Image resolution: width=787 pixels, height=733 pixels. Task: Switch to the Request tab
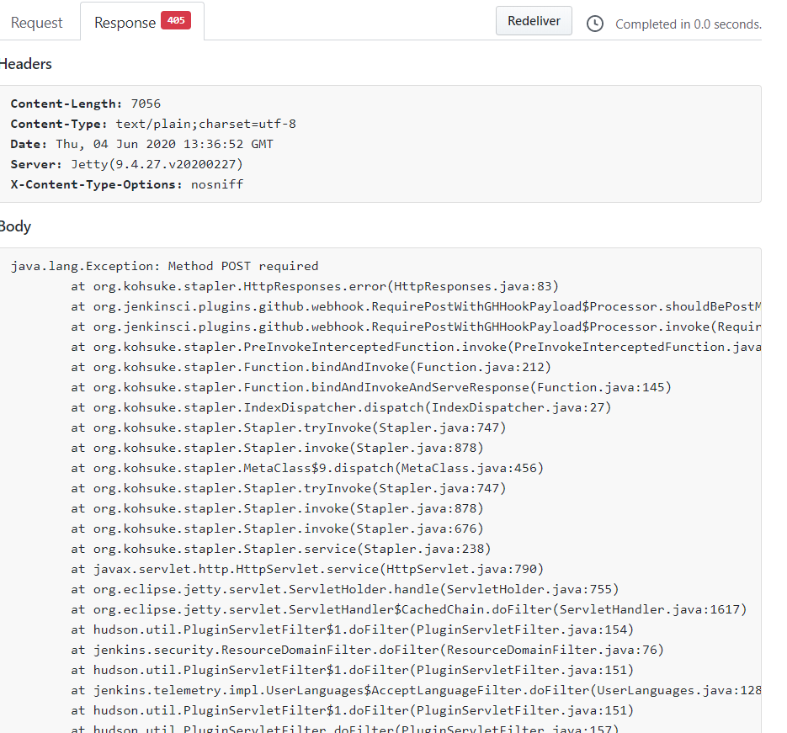[x=36, y=23]
